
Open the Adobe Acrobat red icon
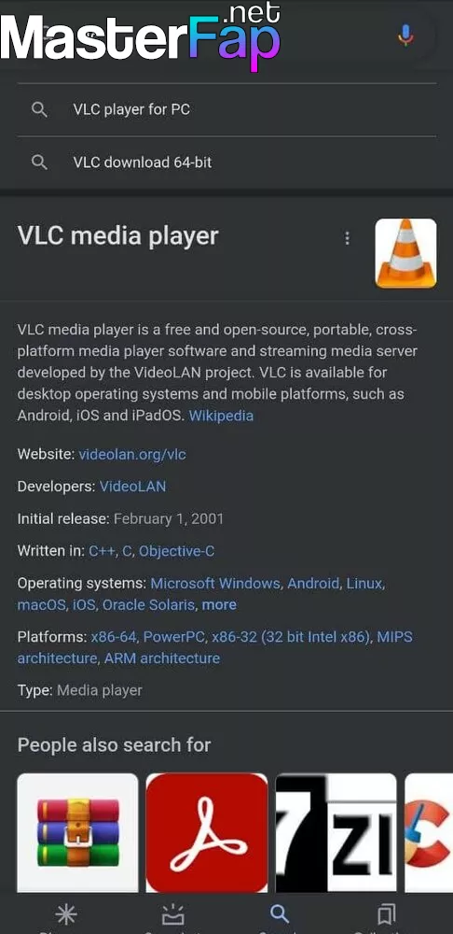point(207,833)
